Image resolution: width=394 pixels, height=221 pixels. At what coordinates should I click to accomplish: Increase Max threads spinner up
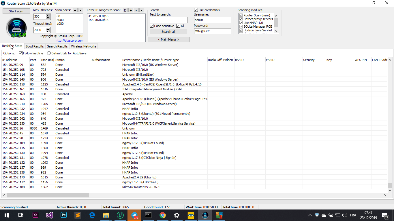pyautogui.click(x=48, y=16)
